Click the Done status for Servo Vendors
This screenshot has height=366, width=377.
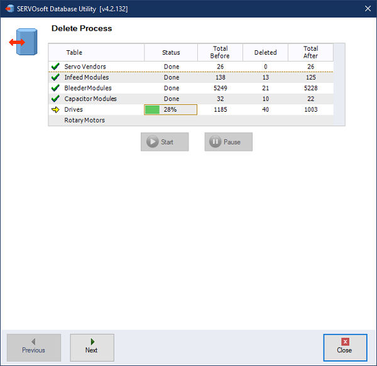[172, 67]
